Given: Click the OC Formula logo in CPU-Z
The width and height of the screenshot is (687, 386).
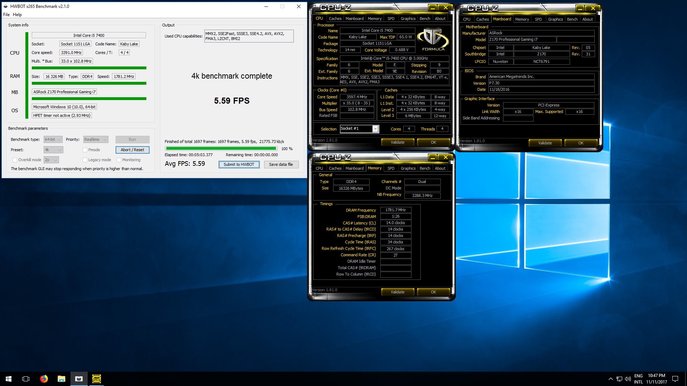Looking at the screenshot, I should pos(433,39).
